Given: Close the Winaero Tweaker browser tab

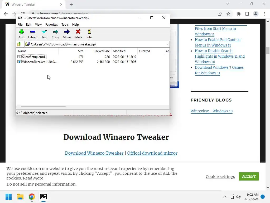Looking at the screenshot, I should (61, 4).
